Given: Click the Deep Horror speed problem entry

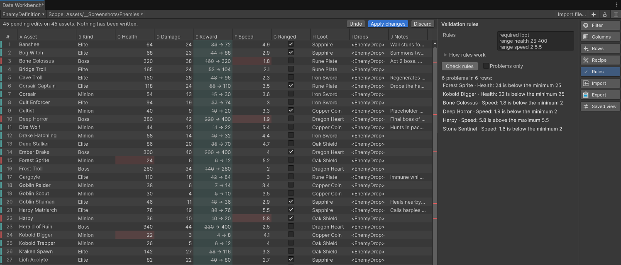Looking at the screenshot, I should click(x=500, y=111).
